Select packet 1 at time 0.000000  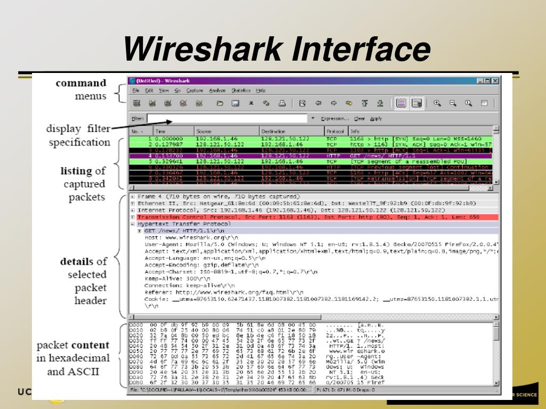pyautogui.click(x=311, y=139)
